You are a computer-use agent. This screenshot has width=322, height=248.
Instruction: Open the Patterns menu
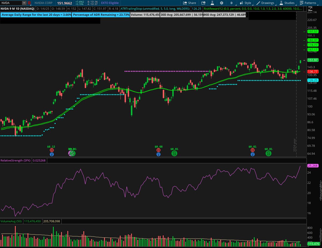[x=308, y=3]
